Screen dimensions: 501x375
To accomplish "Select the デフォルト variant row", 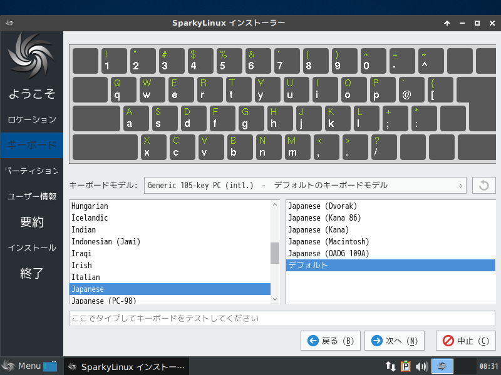I will (x=390, y=265).
